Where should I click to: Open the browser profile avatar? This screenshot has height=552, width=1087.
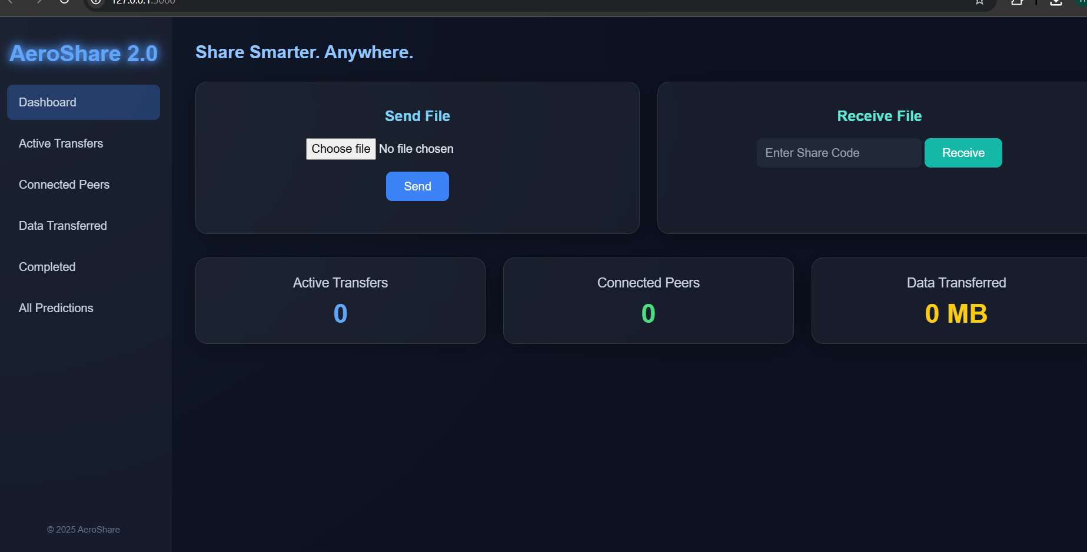pyautogui.click(x=1083, y=3)
